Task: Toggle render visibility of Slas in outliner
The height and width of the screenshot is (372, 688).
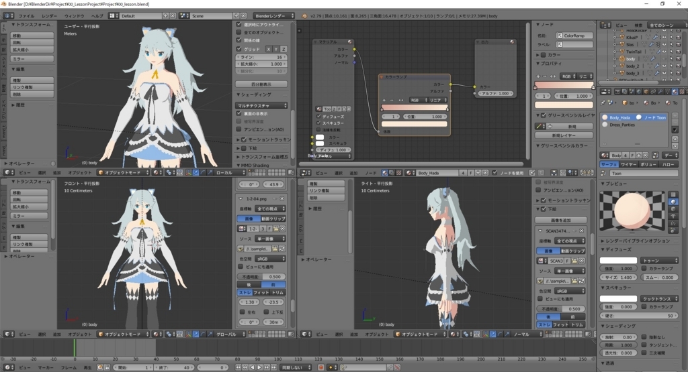Action: click(679, 45)
